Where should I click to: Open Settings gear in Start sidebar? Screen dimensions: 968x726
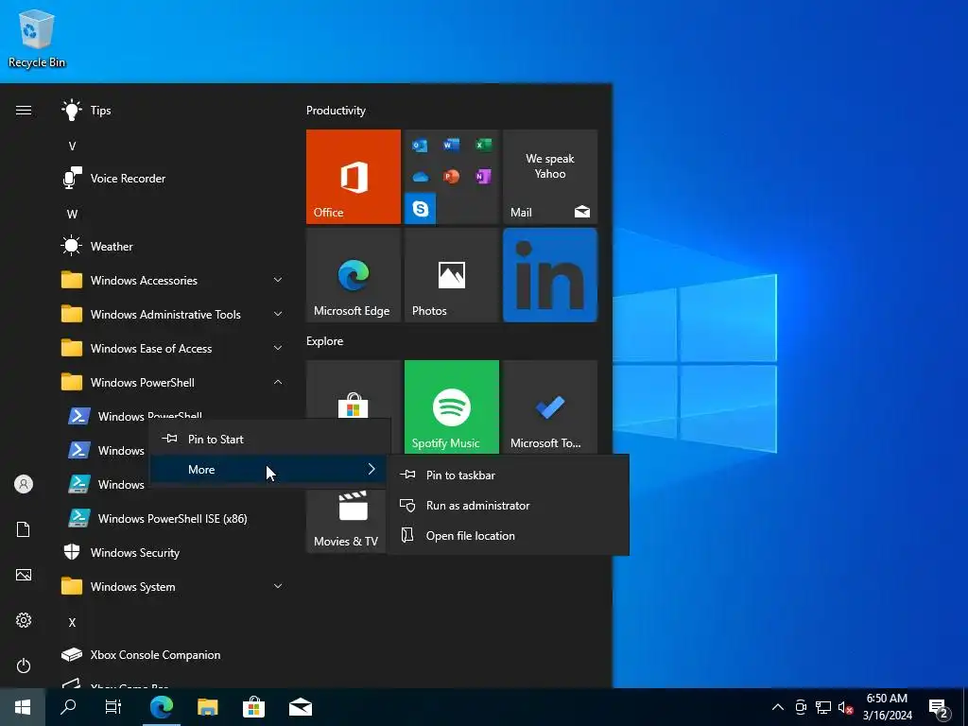(x=24, y=620)
